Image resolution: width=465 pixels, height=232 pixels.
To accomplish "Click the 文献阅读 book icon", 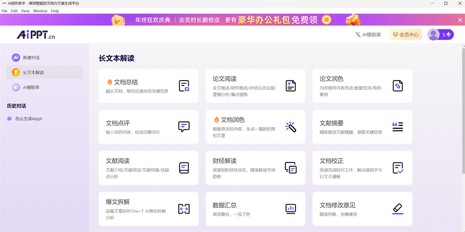I will click(x=184, y=168).
